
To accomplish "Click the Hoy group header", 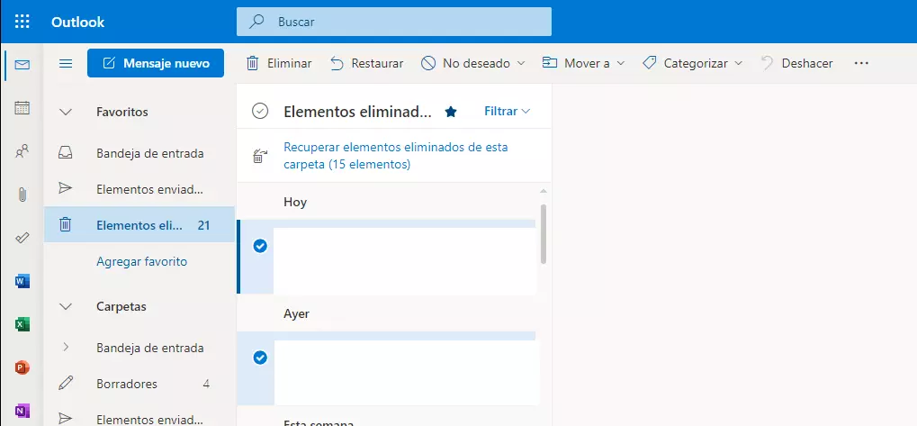I will tap(295, 203).
